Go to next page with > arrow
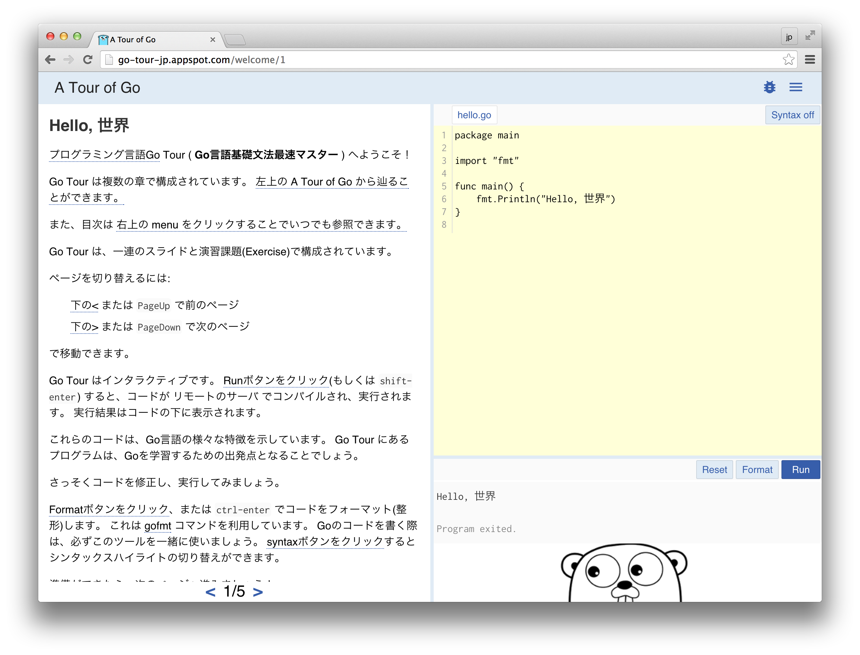This screenshot has width=860, height=655. tap(257, 592)
